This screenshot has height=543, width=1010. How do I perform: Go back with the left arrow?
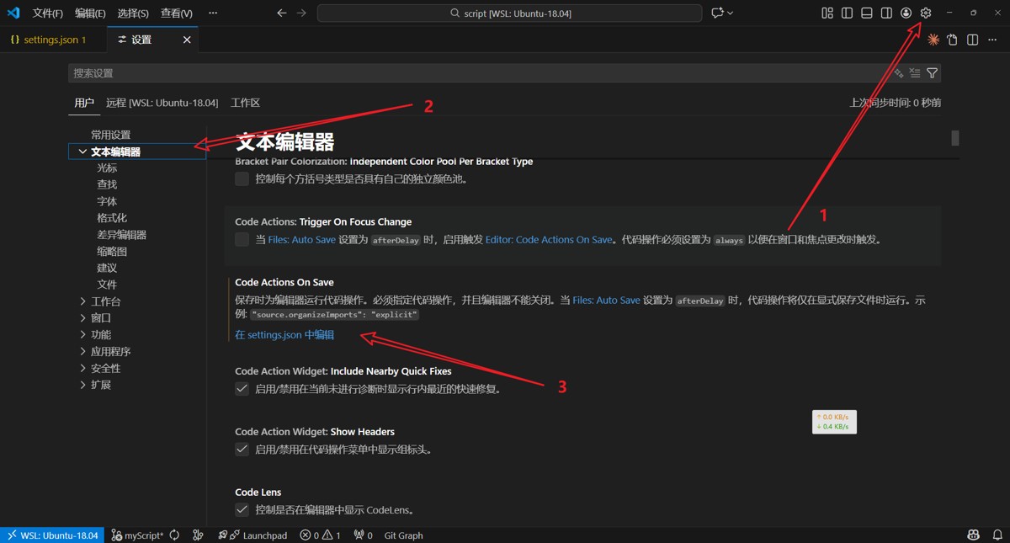pyautogui.click(x=281, y=13)
